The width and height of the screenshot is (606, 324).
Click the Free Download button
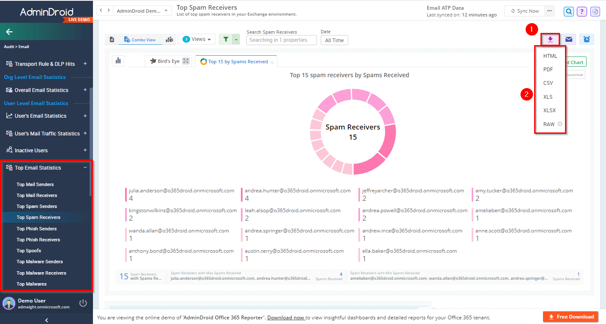[571, 316]
